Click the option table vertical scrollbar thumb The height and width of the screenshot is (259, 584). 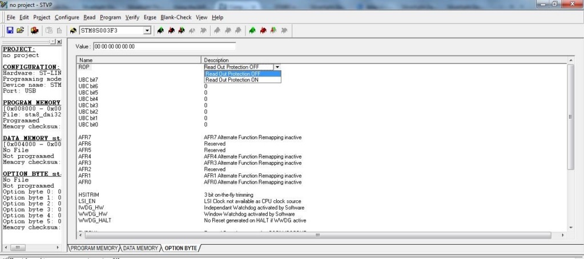571,116
